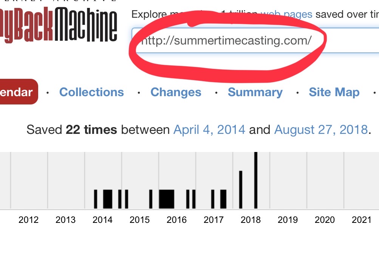This screenshot has width=379, height=267.
Task: Open the April 4, 2014 capture link
Action: pyautogui.click(x=209, y=130)
